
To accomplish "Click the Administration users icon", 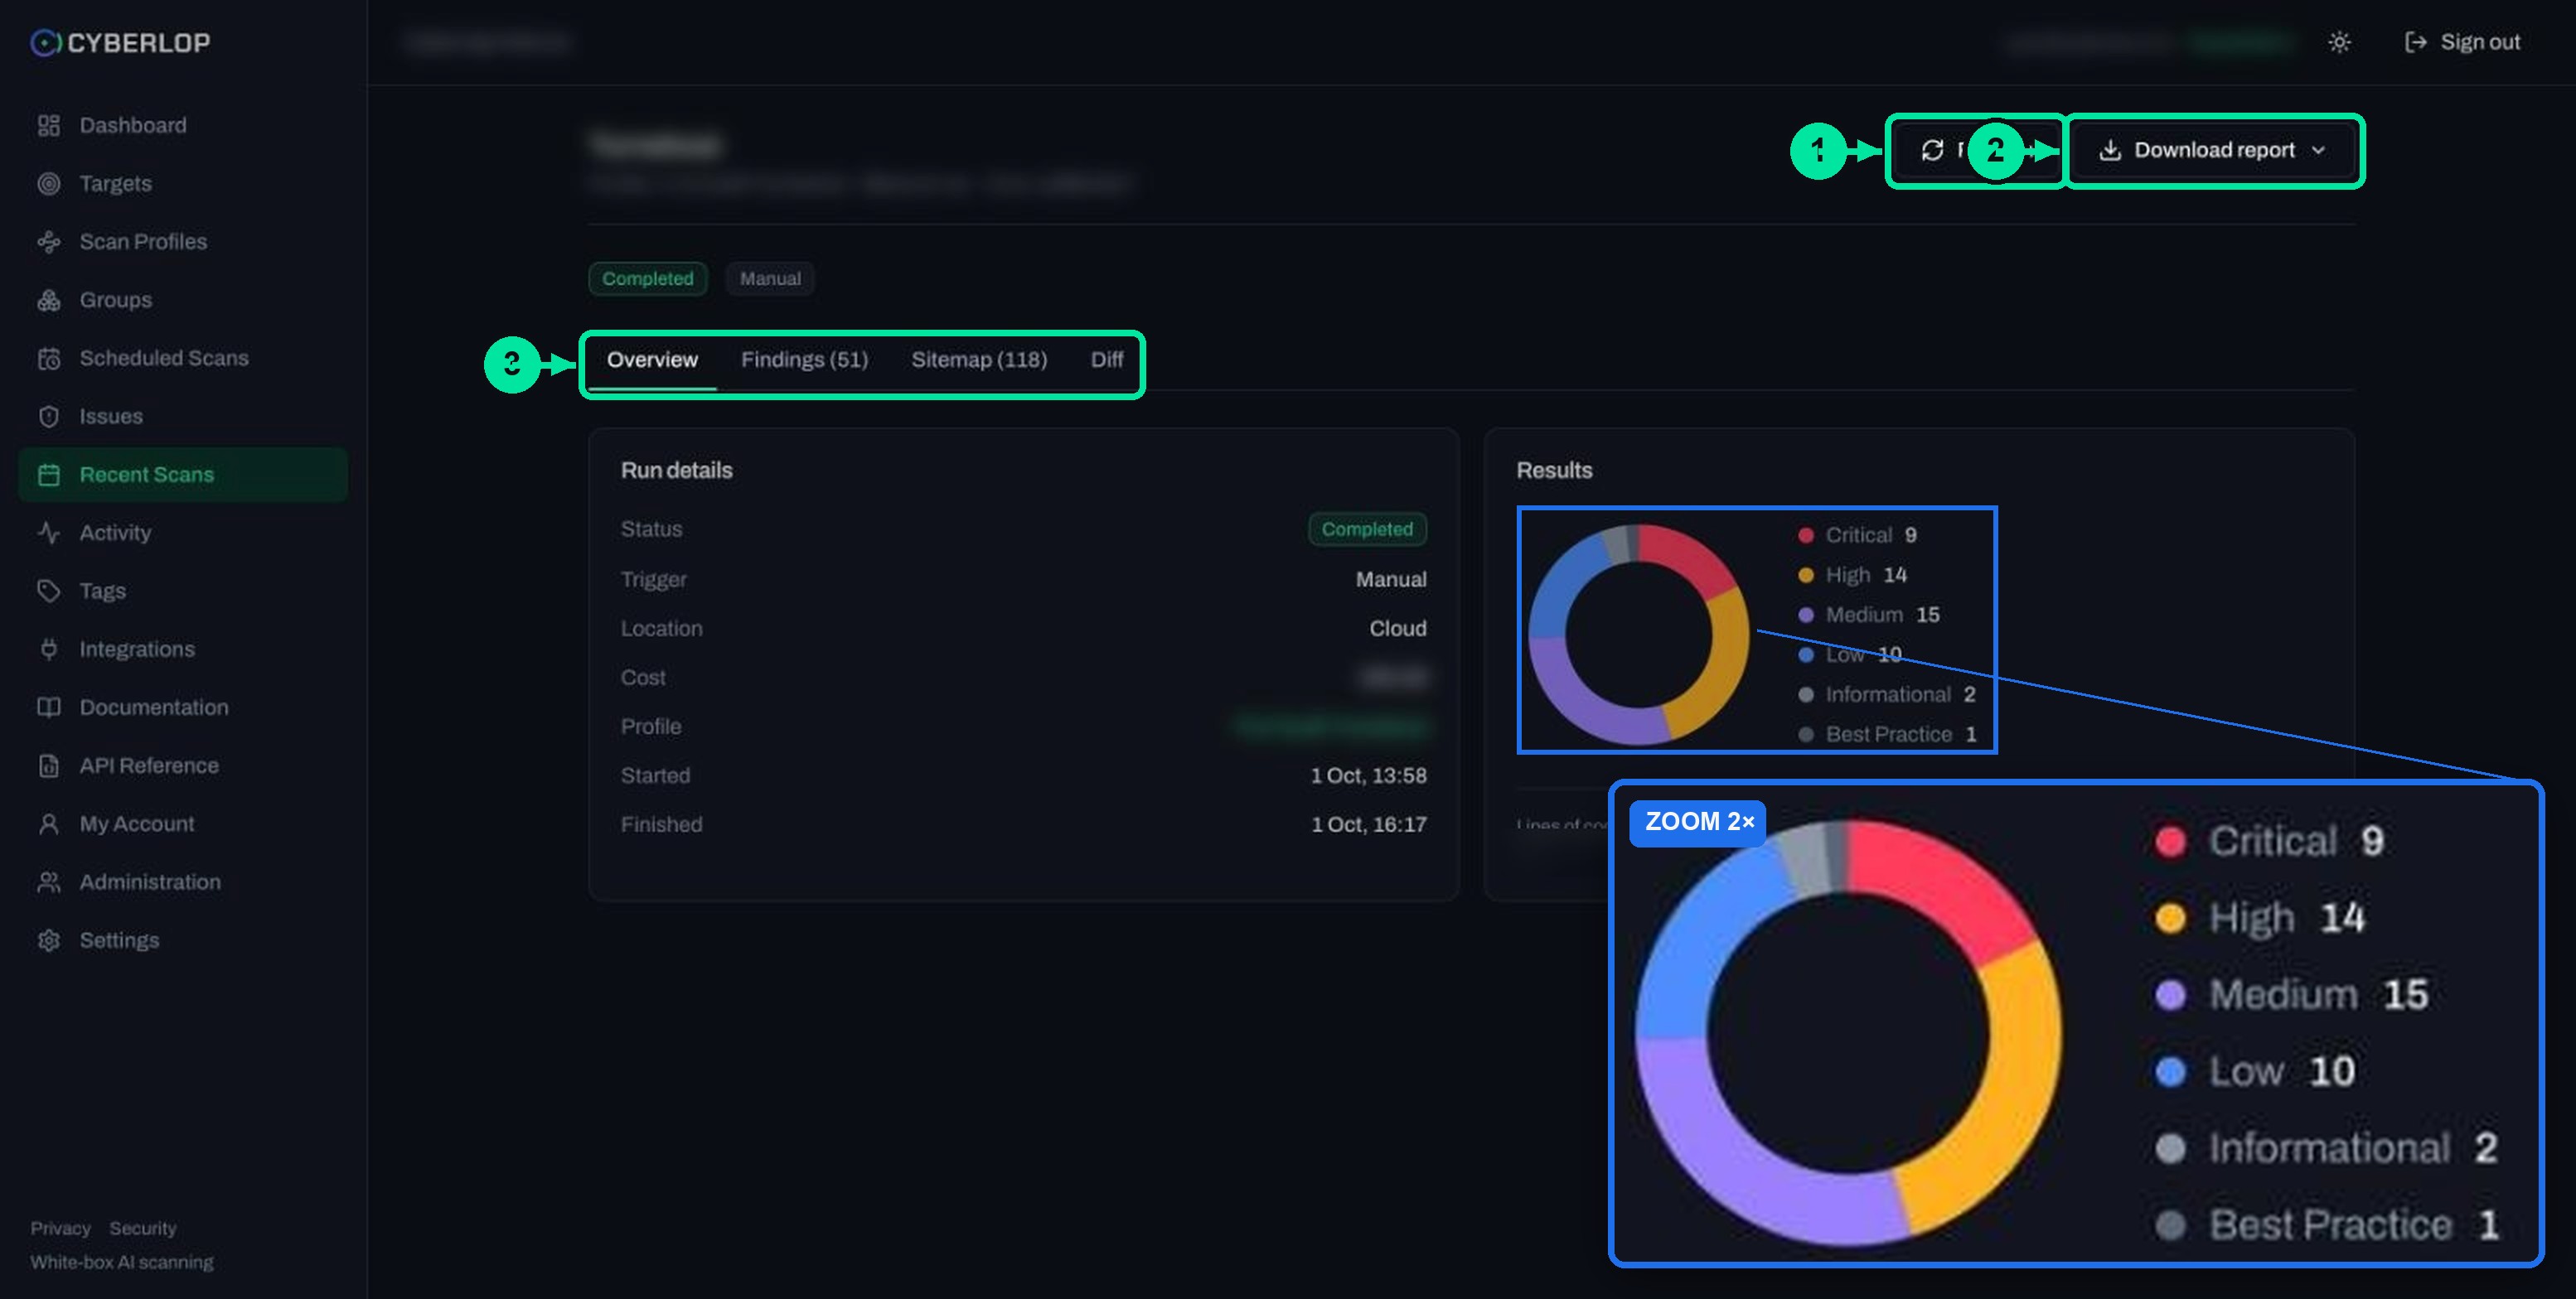I will (x=48, y=882).
